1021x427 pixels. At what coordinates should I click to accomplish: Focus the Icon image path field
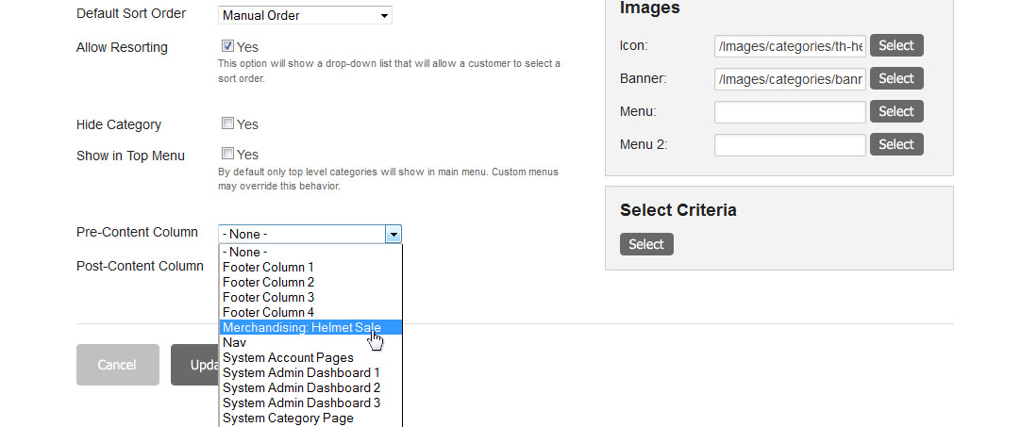[x=790, y=46]
